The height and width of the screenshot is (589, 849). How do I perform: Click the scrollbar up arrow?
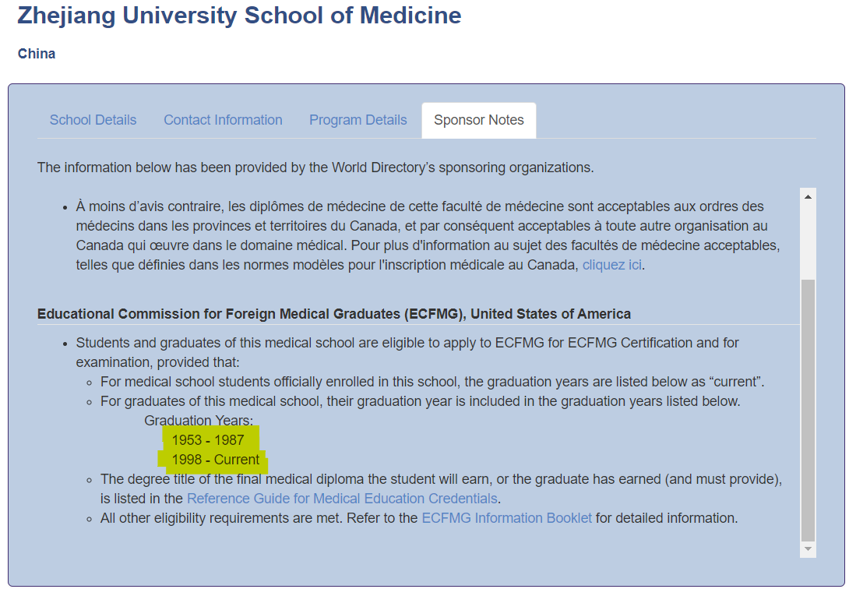(808, 196)
